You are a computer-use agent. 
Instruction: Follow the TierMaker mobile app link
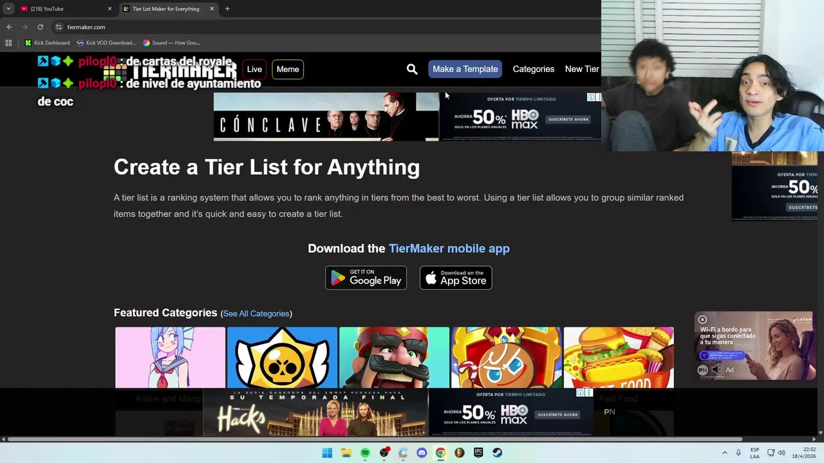(x=449, y=248)
